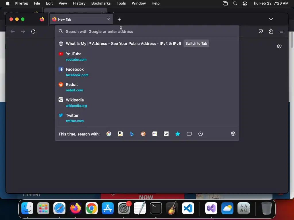Search this time with eBay
This screenshot has width=294, height=220.
coord(155,134)
